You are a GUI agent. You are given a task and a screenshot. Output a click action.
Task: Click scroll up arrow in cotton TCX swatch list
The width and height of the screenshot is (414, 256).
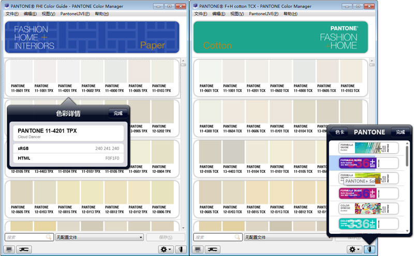coord(372,60)
